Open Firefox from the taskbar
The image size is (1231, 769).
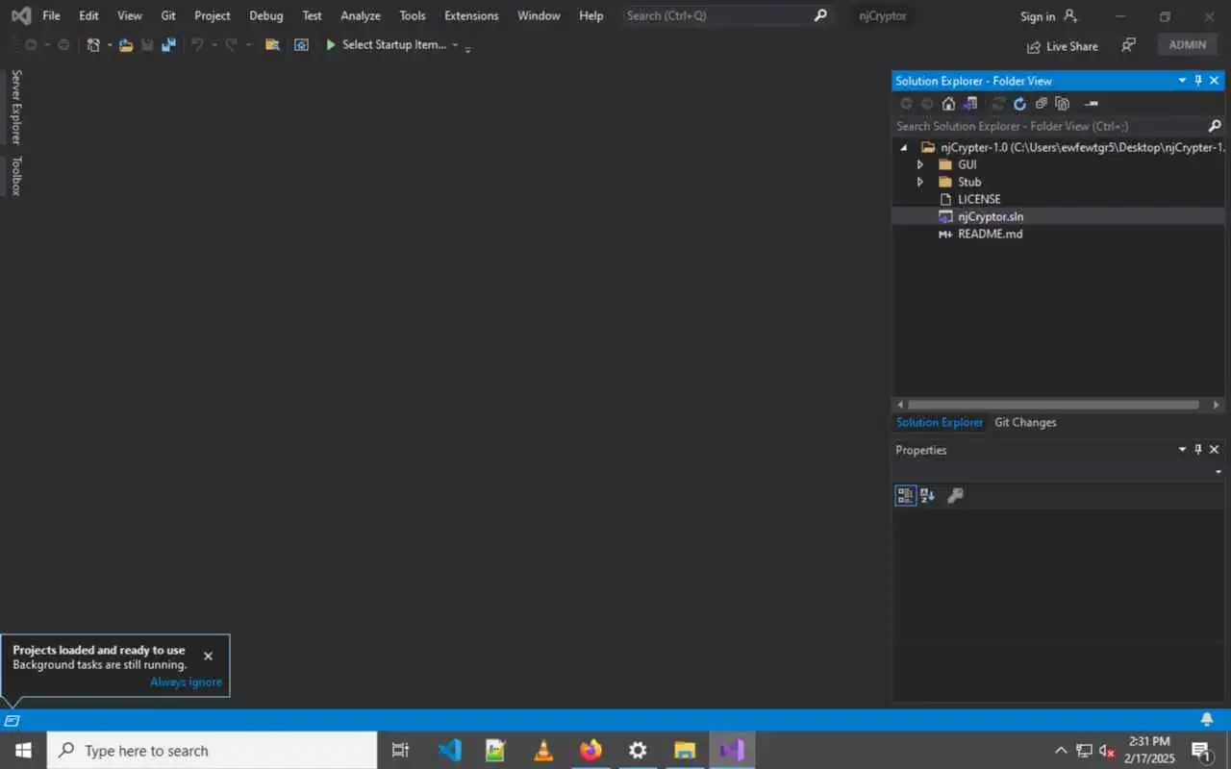(x=590, y=750)
